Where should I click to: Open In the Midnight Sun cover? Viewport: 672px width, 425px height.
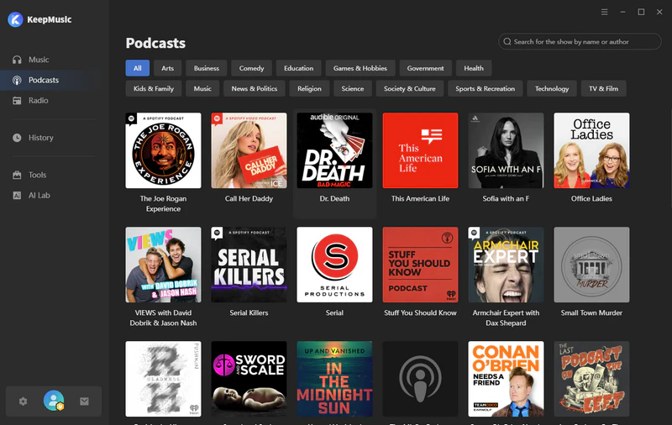point(334,379)
